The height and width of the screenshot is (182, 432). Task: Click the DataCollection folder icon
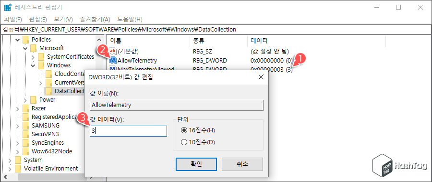pyautogui.click(x=49, y=91)
